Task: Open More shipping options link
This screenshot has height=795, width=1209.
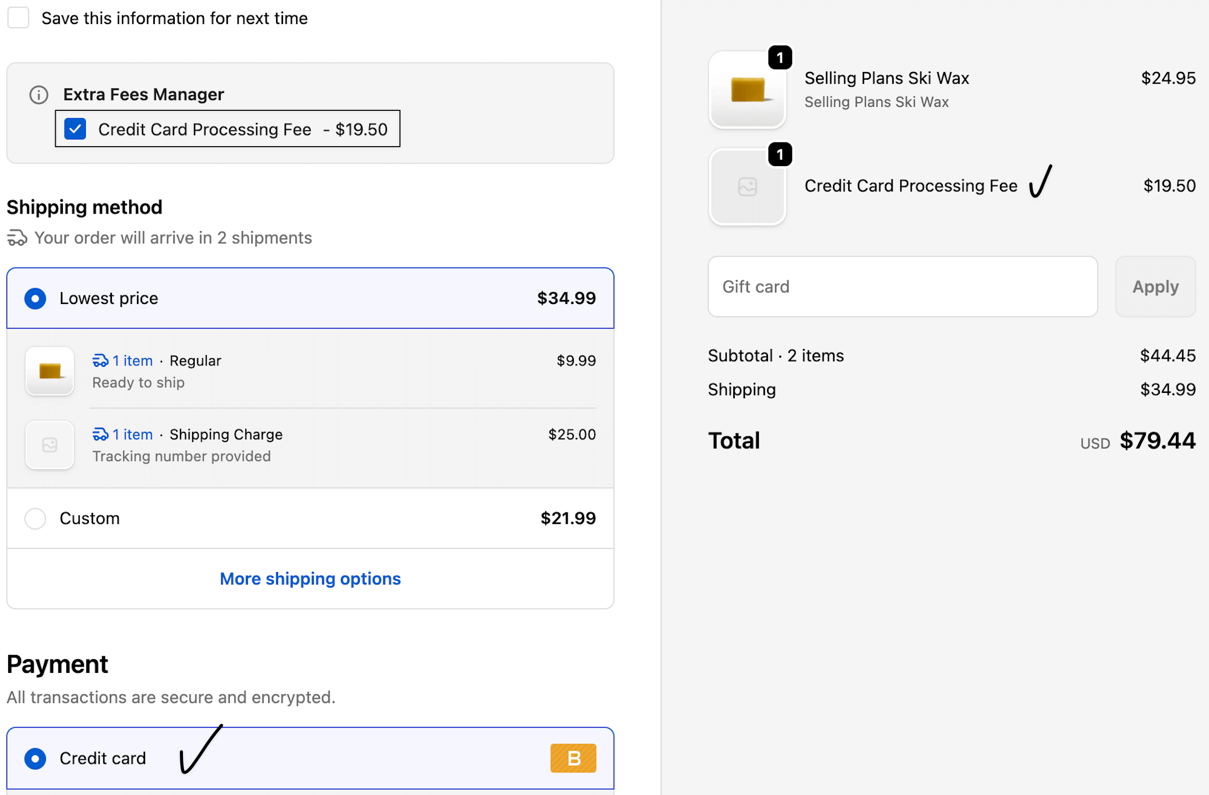Action: click(x=310, y=578)
